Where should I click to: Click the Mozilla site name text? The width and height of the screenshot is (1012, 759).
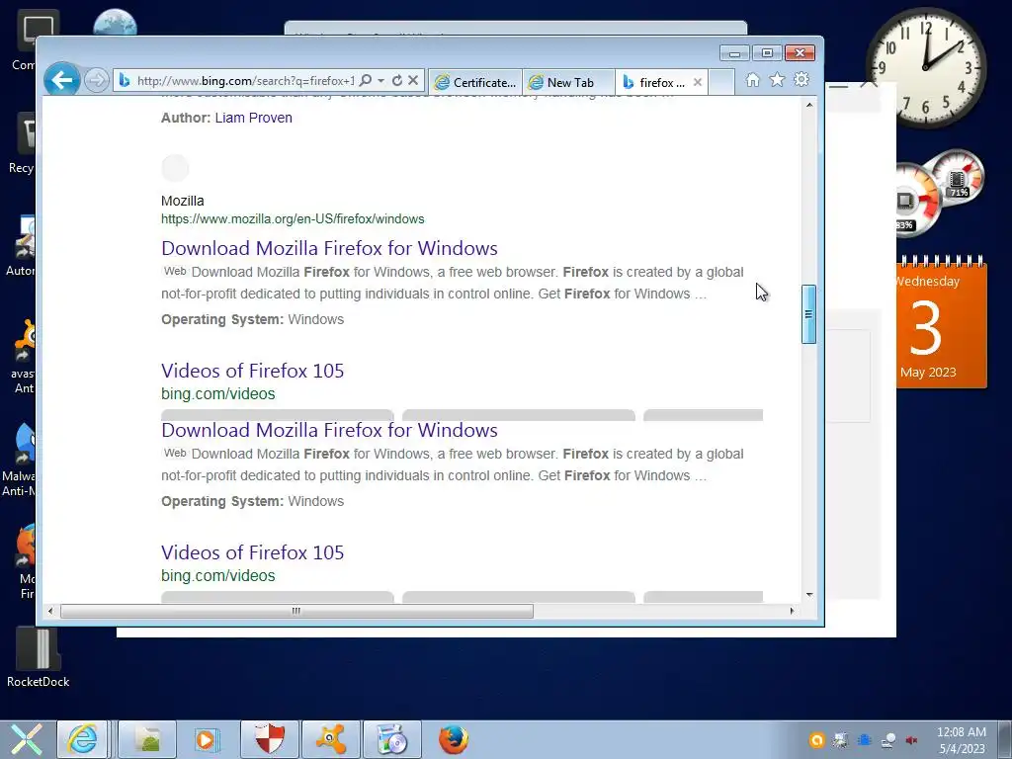point(183,201)
